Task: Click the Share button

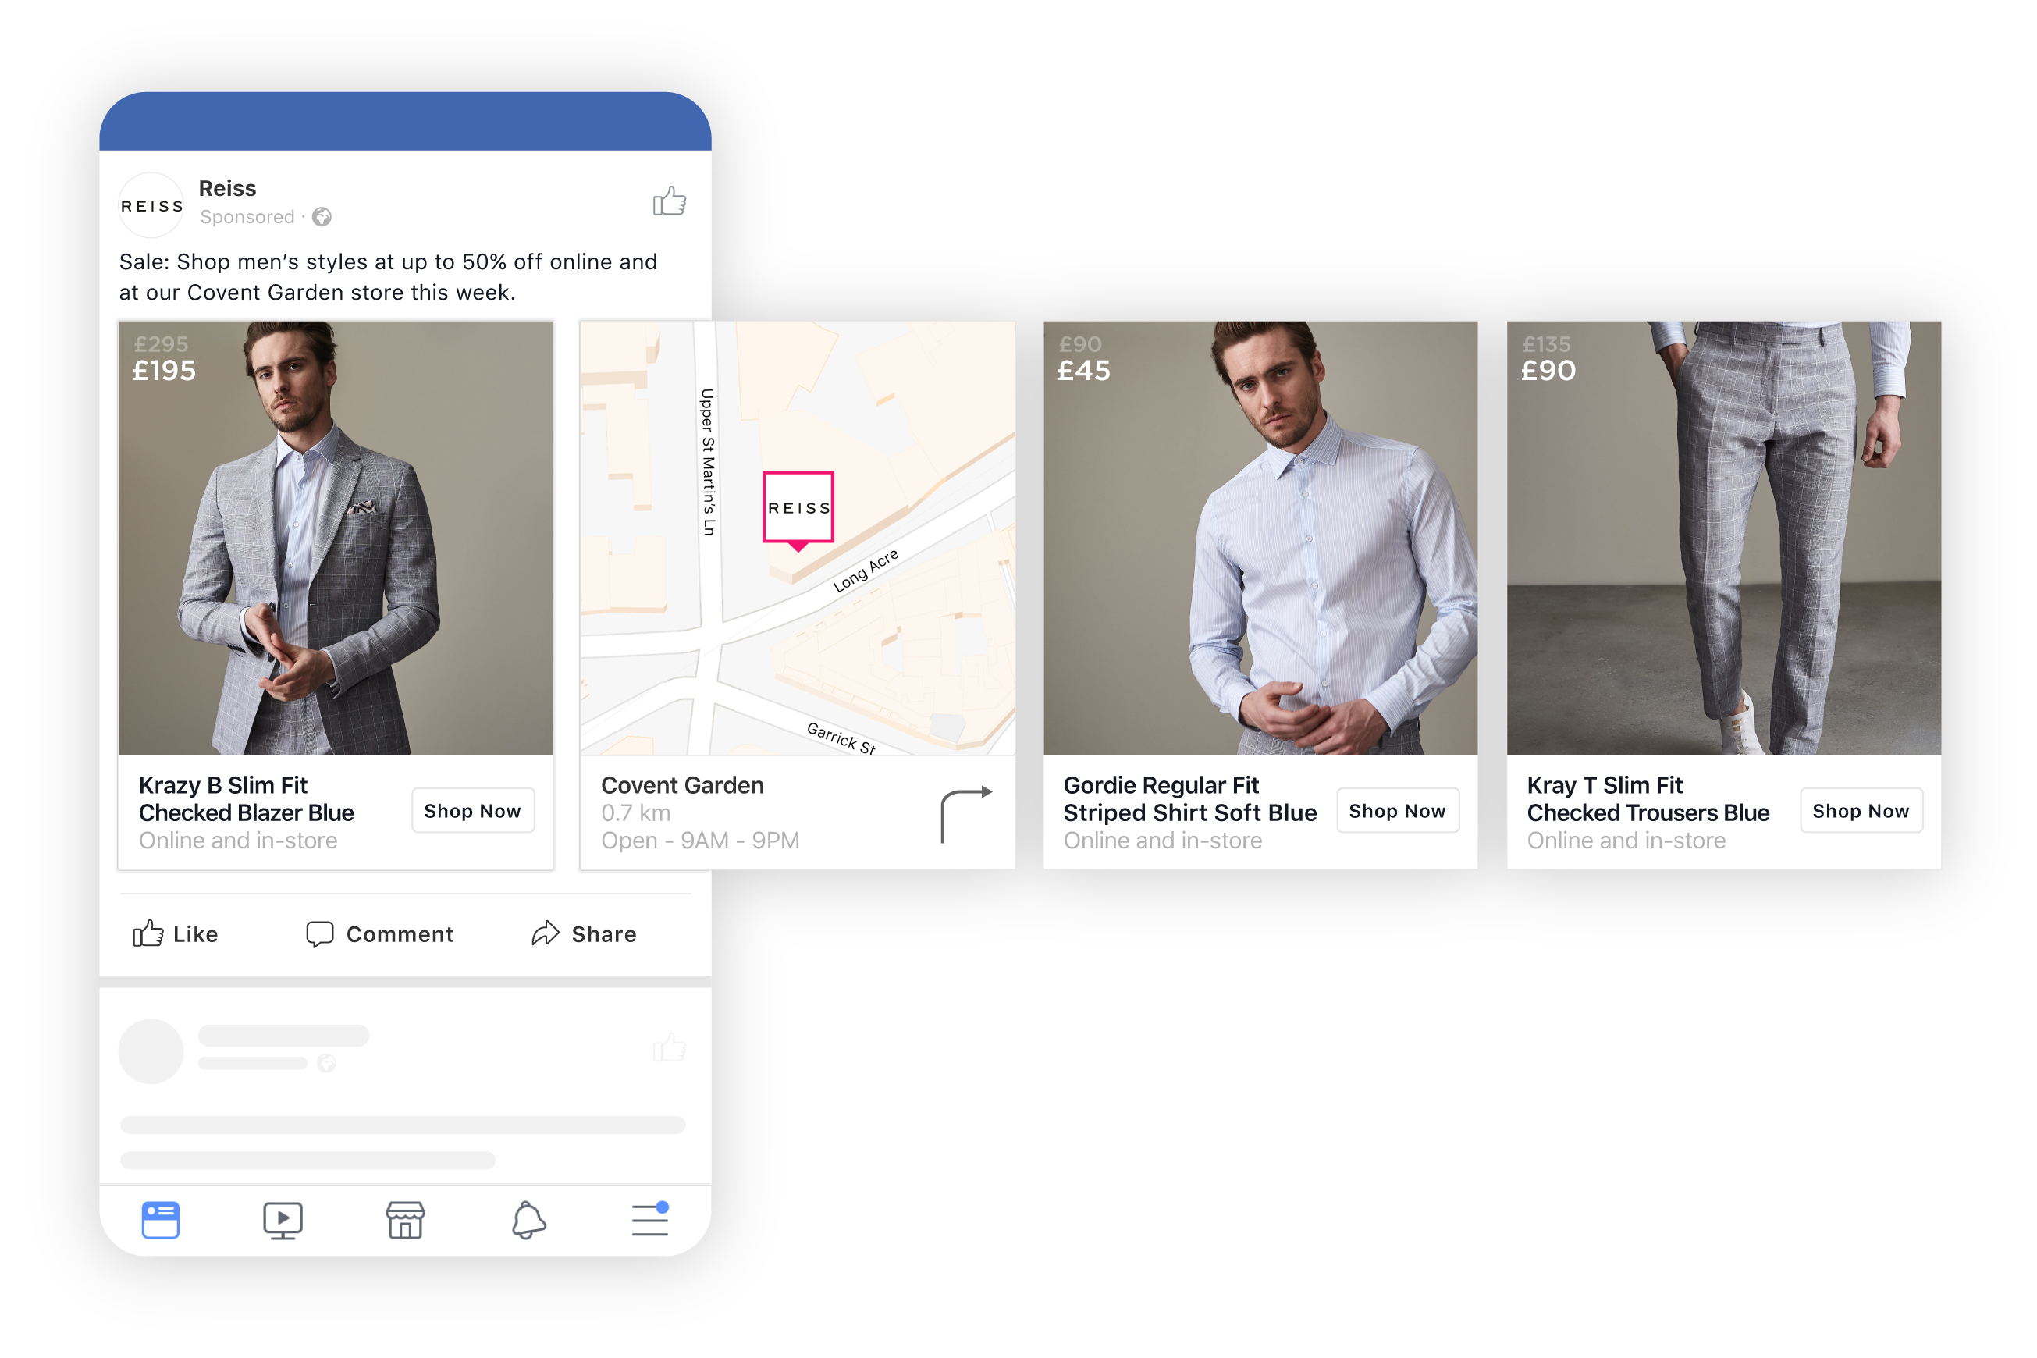Action: (x=584, y=933)
